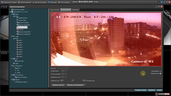Click the Аудио microphone group icon
The height and width of the screenshot is (96, 171).
[14, 37]
